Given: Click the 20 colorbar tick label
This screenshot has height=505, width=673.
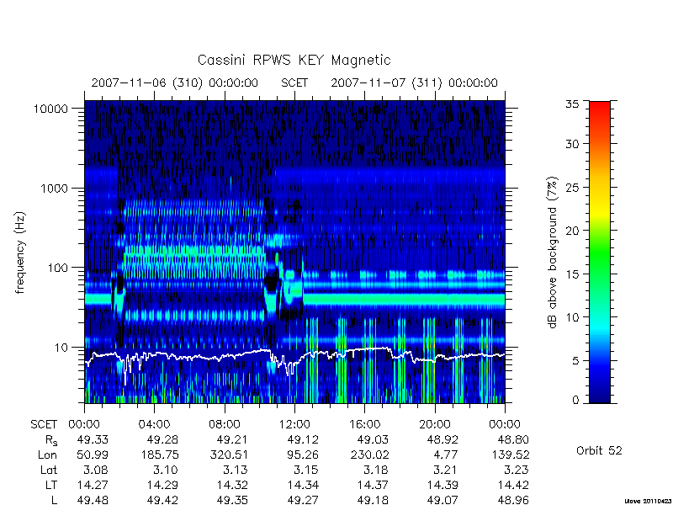Looking at the screenshot, I should 573,231.
